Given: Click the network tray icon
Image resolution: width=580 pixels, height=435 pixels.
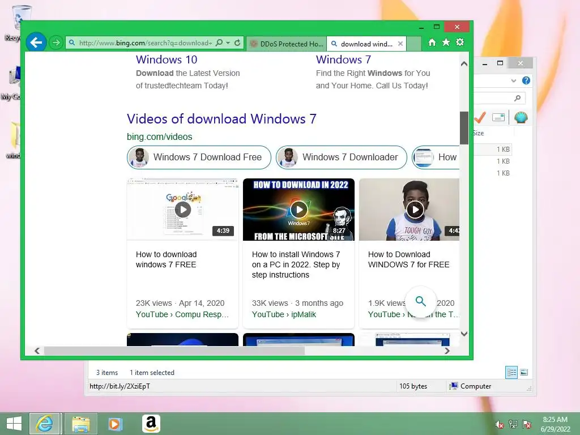Looking at the screenshot, I should (x=513, y=424).
